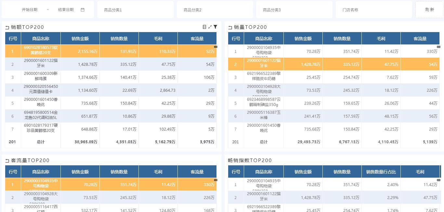Select row 2900001600309新鲜鸡蛋 in 销额TOP200
The height and width of the screenshot is (212, 444).
[41, 77]
